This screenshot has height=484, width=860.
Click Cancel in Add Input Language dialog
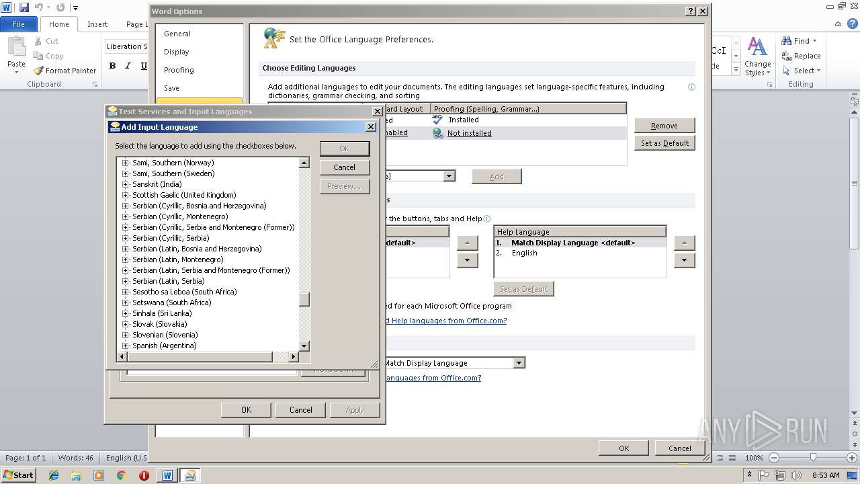(345, 167)
